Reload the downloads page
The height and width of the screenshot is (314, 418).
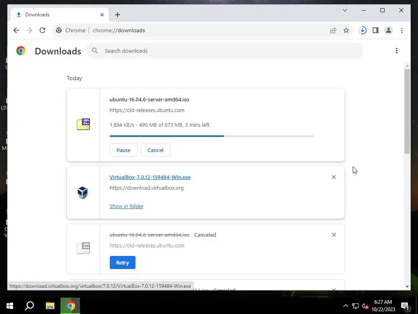(x=42, y=30)
